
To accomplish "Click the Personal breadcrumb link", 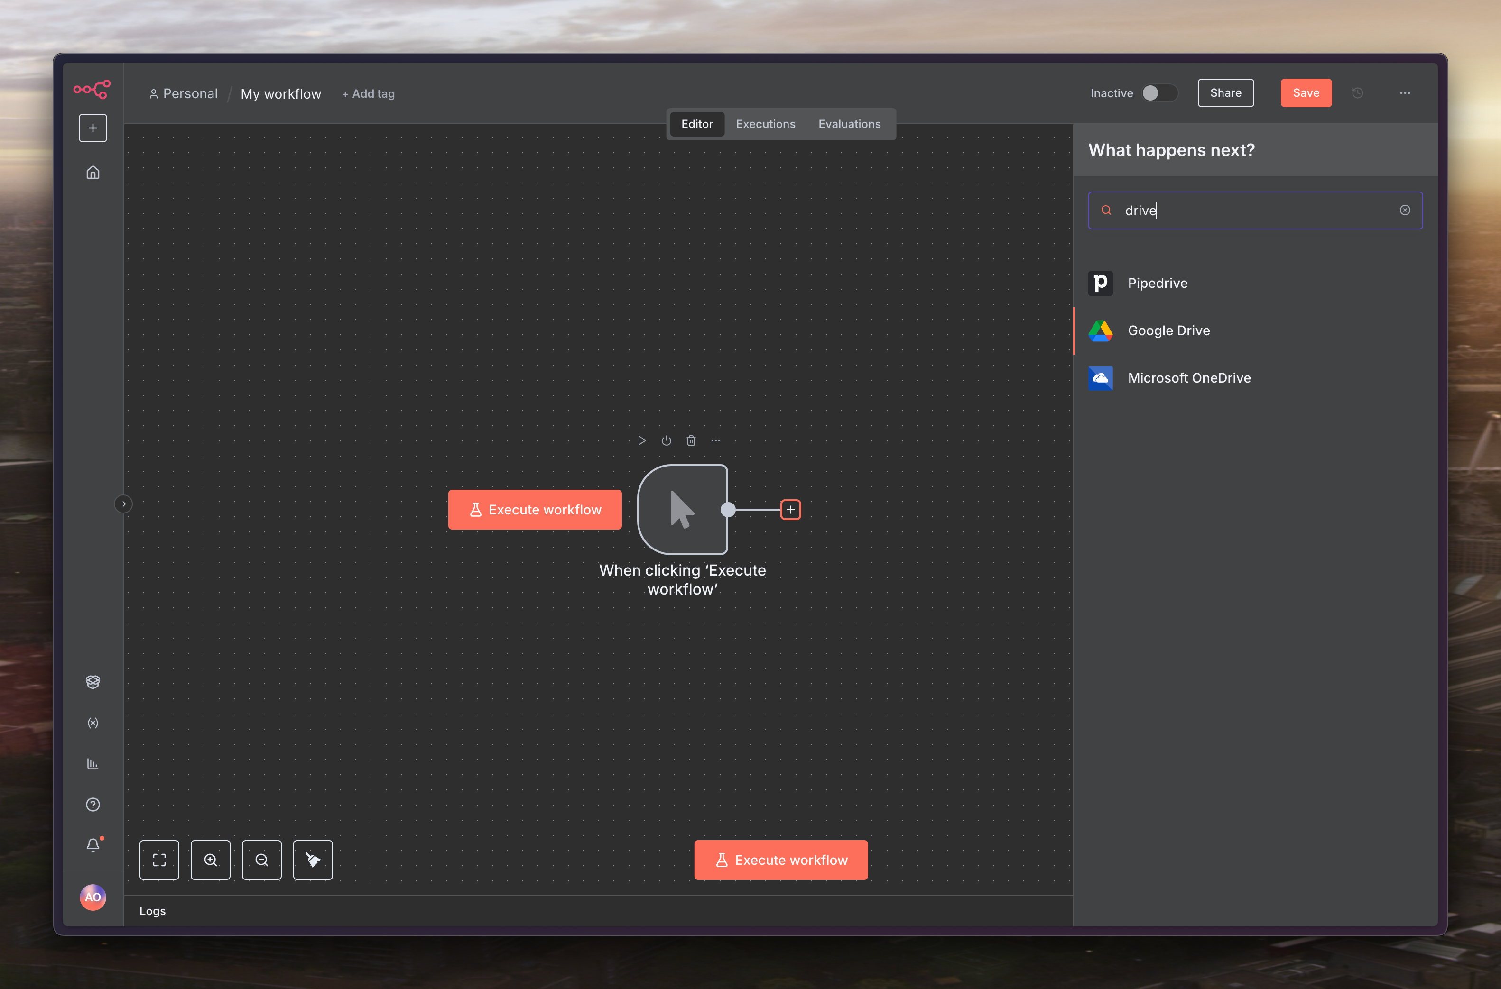I will click(x=184, y=93).
